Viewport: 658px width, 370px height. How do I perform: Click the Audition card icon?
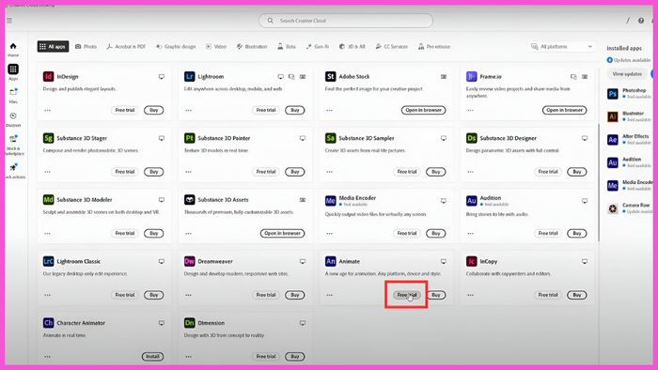pos(471,201)
